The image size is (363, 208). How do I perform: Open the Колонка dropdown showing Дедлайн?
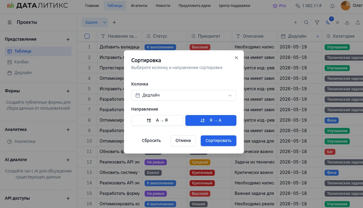point(184,95)
